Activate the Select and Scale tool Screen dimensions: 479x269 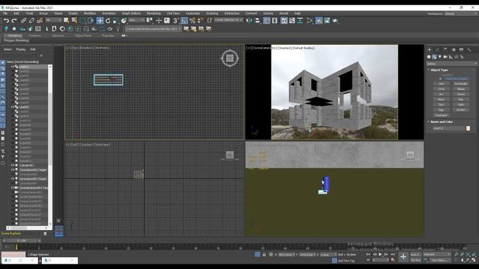pos(116,20)
